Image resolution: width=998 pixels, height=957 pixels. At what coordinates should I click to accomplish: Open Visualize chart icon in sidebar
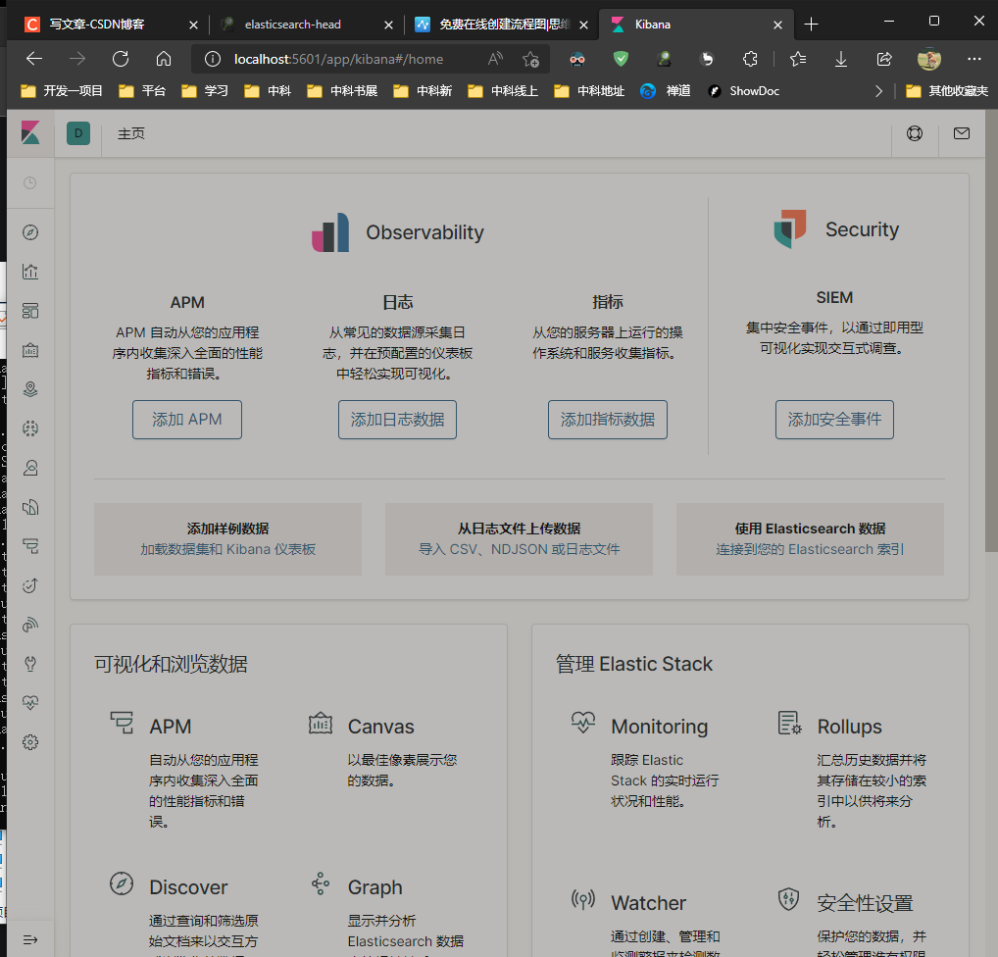(x=30, y=272)
